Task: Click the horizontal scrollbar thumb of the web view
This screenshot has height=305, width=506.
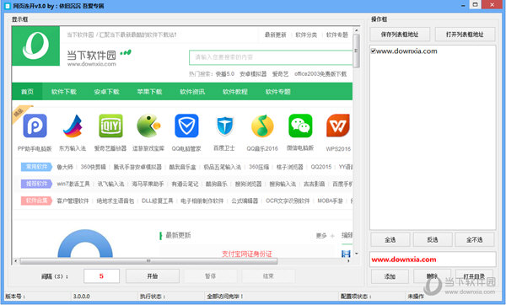Action: (148, 261)
